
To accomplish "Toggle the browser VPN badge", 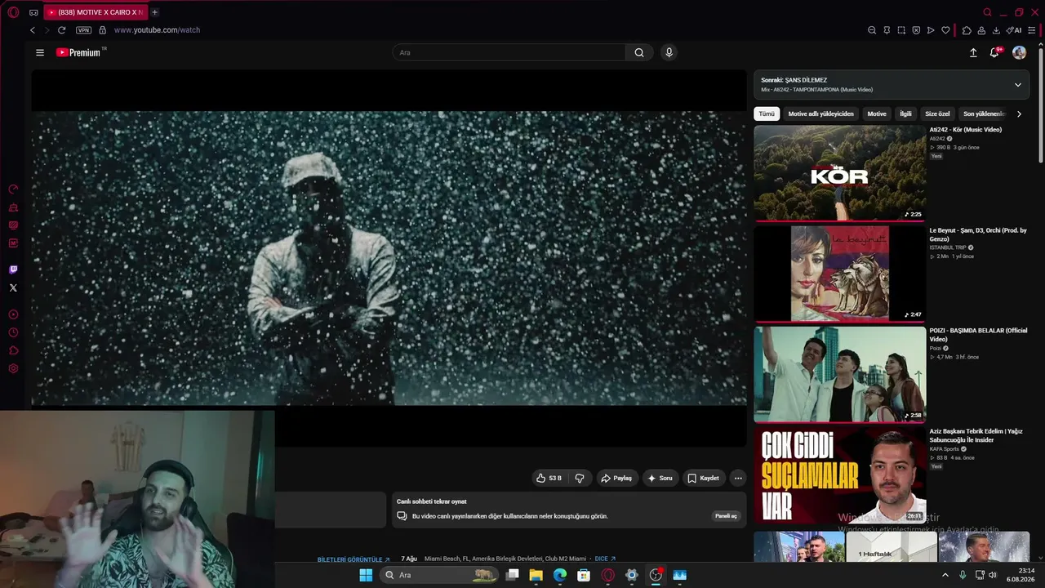I will coord(83,30).
